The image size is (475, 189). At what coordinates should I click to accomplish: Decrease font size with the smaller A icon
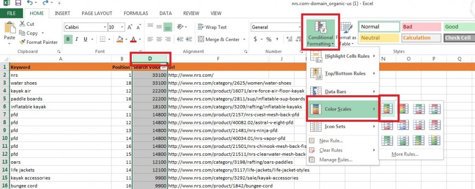pos(138,27)
